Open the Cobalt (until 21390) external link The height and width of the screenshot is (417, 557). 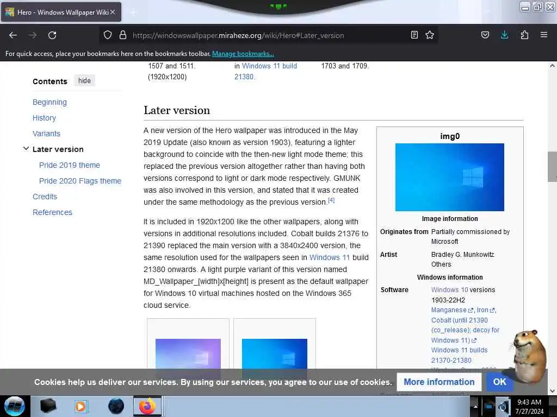(x=466, y=330)
